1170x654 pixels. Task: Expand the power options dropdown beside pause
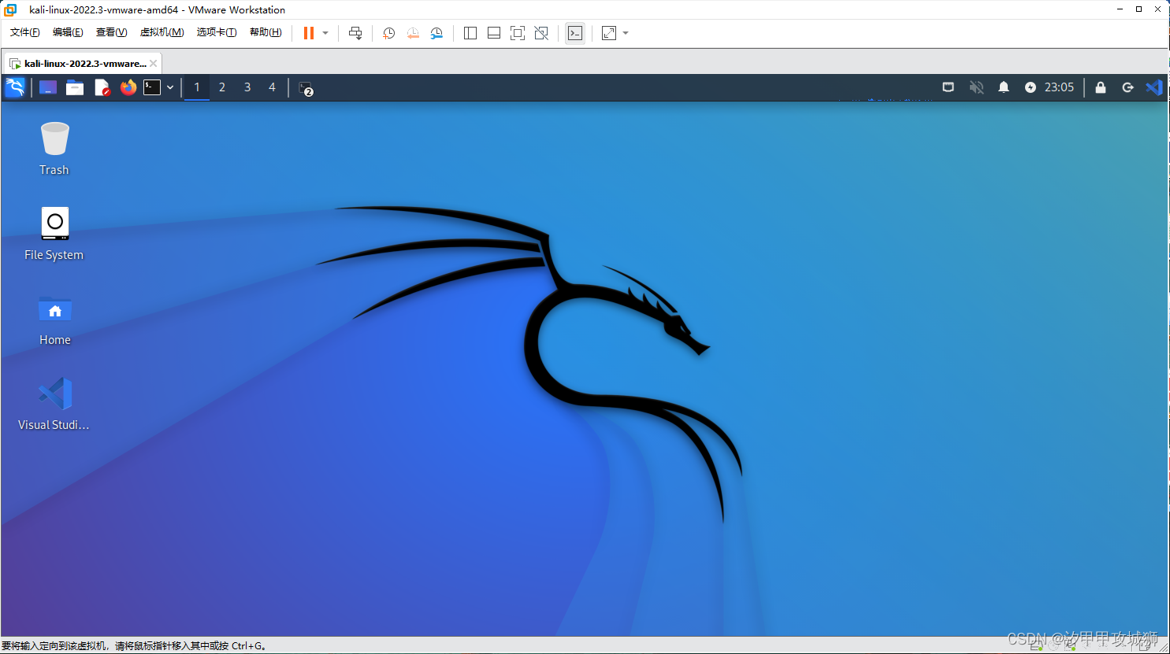pos(325,33)
